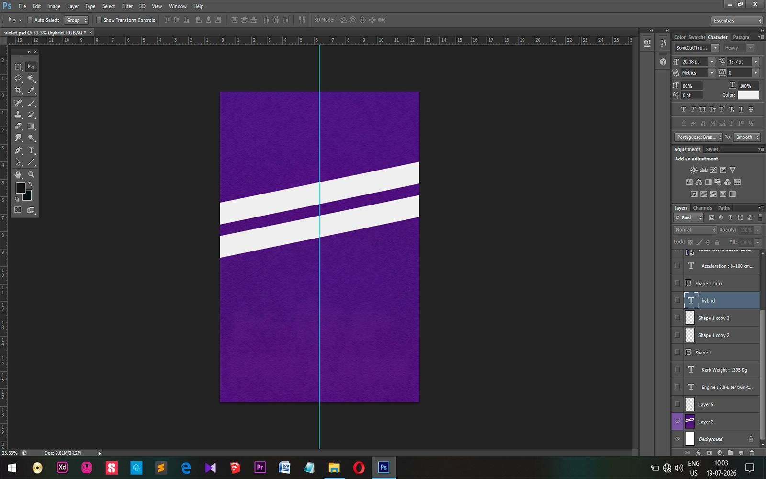The height and width of the screenshot is (479, 766).
Task: Select the Eyedropper tool
Action: click(x=31, y=90)
